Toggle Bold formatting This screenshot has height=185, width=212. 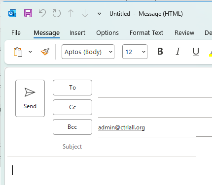point(160,52)
